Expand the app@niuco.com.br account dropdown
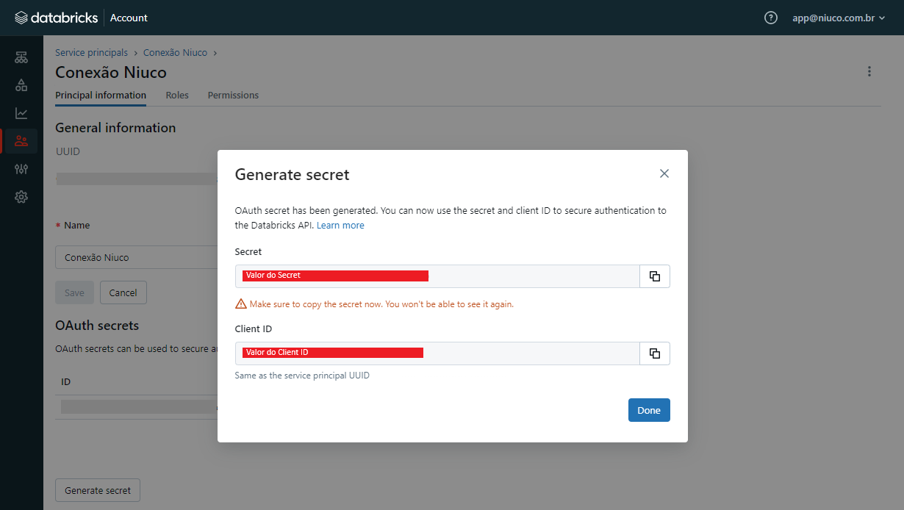The height and width of the screenshot is (510, 904). pos(839,18)
